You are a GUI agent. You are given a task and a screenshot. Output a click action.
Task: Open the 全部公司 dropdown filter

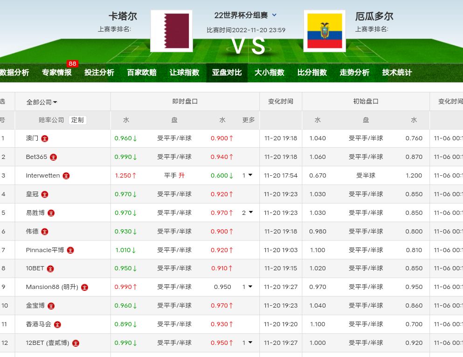pos(42,102)
